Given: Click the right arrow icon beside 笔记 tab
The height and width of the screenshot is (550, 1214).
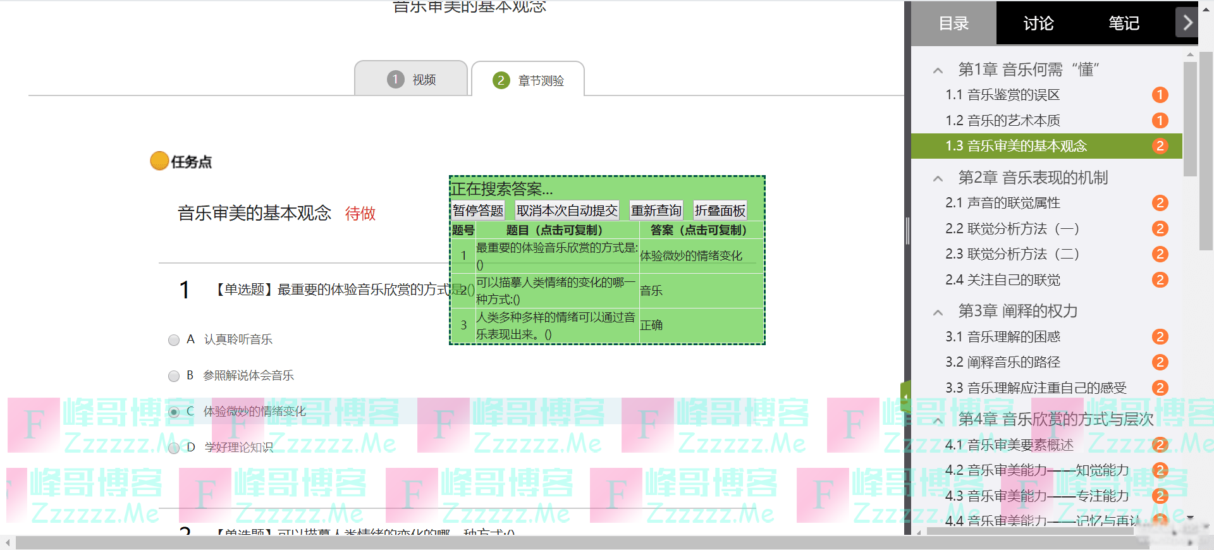Looking at the screenshot, I should pos(1187,23).
